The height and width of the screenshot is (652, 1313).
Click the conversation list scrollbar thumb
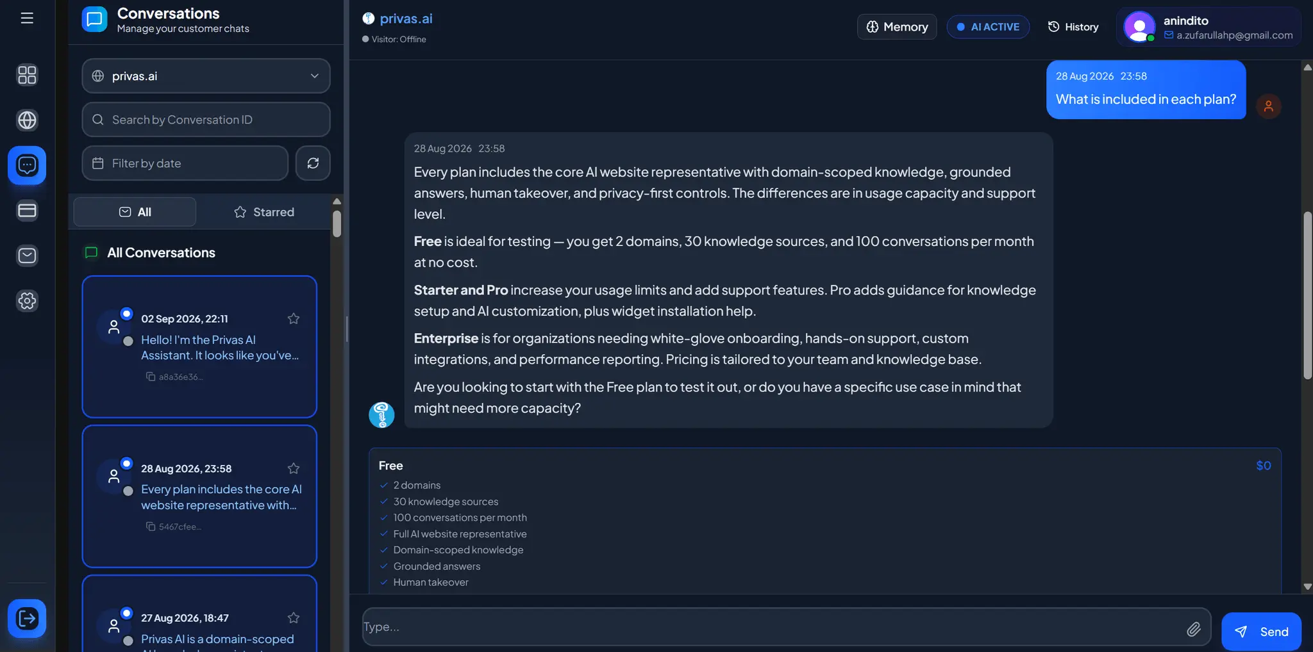pyautogui.click(x=337, y=224)
